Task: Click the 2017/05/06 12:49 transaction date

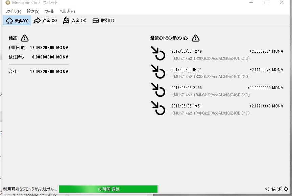Action: (187, 51)
